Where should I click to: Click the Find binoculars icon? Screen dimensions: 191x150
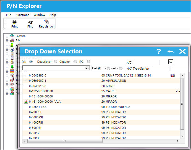coord(30,22)
